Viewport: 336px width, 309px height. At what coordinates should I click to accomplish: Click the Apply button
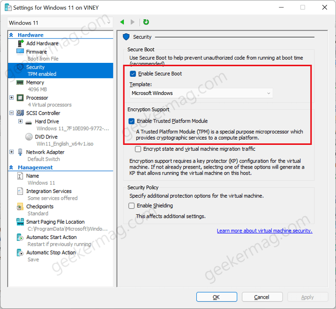pyautogui.click(x=308, y=297)
